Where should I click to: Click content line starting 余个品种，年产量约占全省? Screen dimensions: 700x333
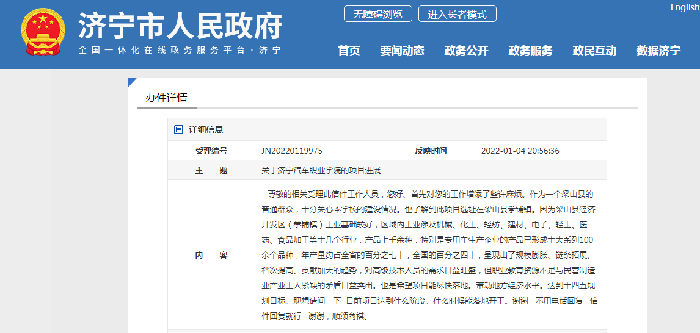(x=427, y=256)
